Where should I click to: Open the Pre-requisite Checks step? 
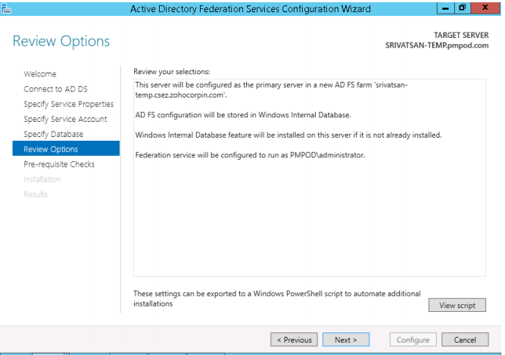click(59, 164)
